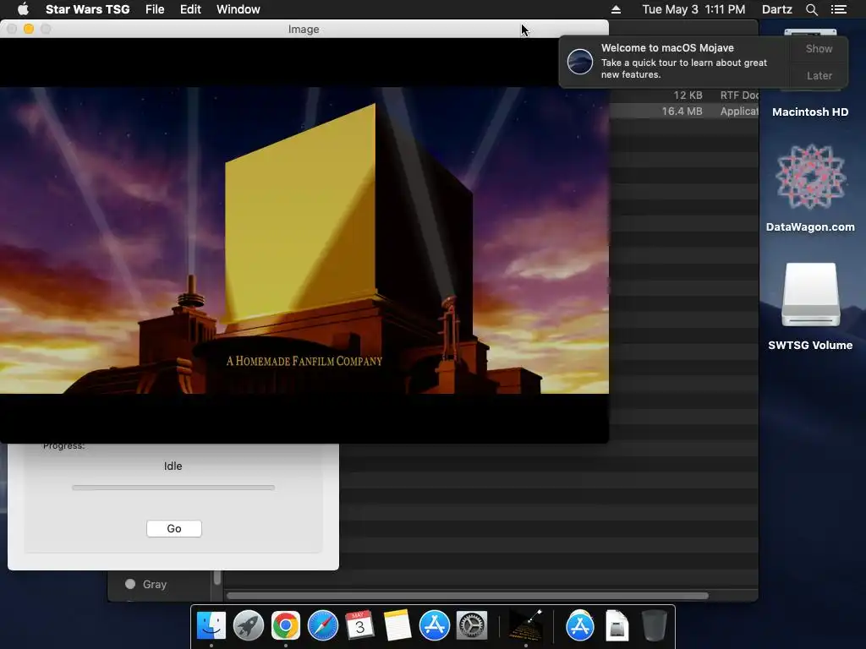The height and width of the screenshot is (649, 866).
Task: Open the disk image document icon in Dock
Action: [617, 626]
